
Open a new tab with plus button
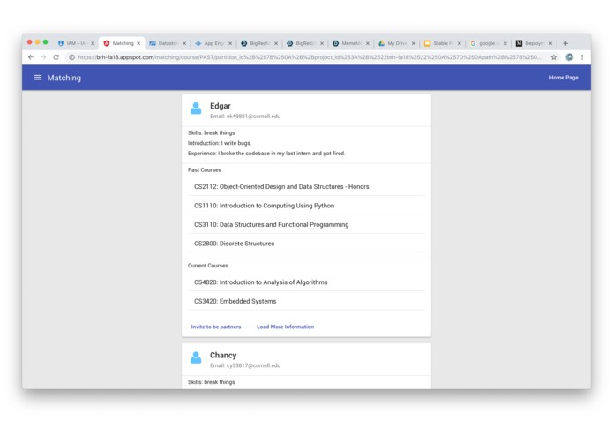(x=565, y=43)
